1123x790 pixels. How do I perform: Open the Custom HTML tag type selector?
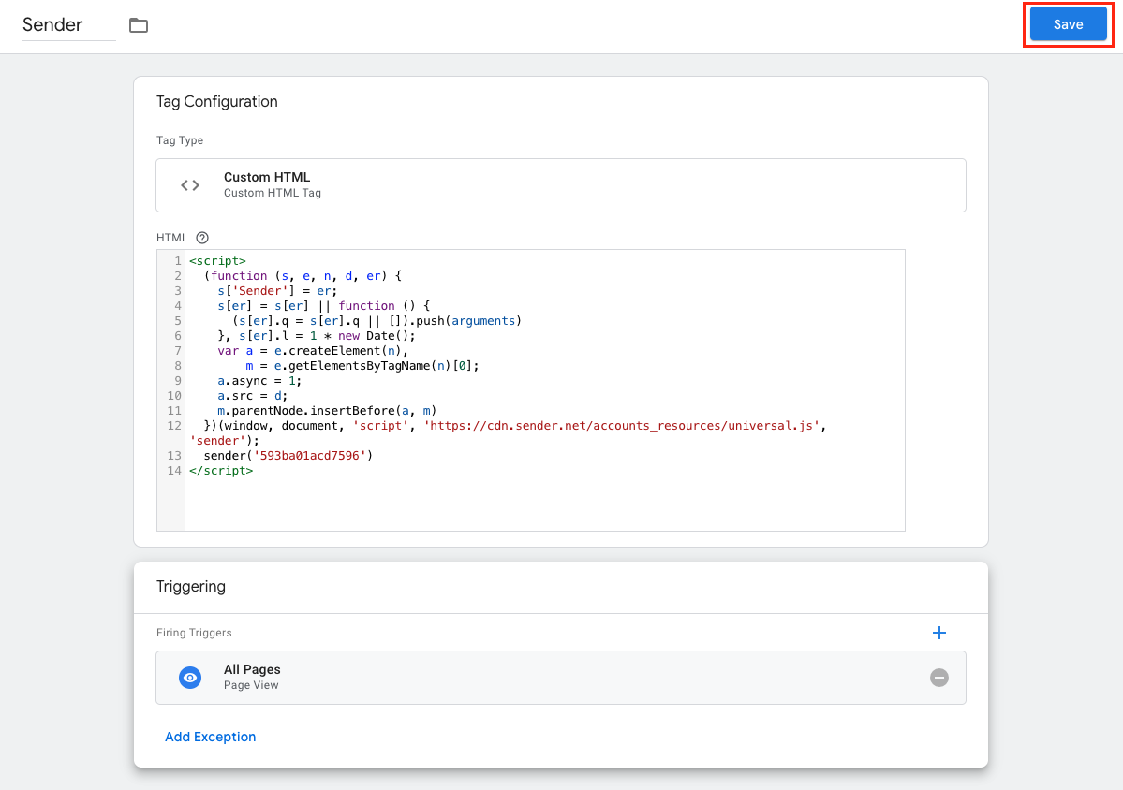pos(560,185)
